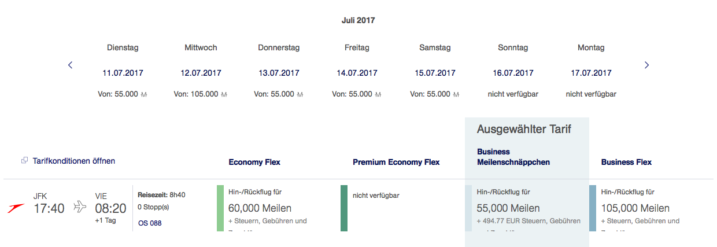717x247 pixels.
Task: Click the previous week arrow
Action: click(x=71, y=65)
